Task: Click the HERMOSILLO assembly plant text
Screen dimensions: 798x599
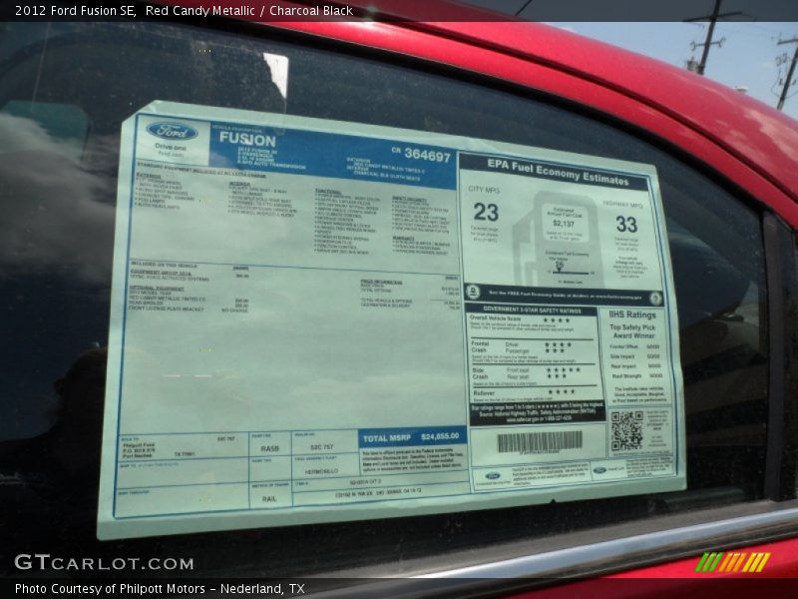Action: (321, 471)
